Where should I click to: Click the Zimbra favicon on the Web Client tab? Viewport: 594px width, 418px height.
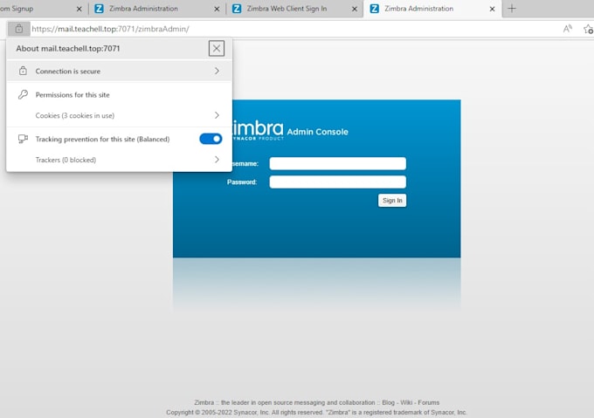(x=237, y=9)
